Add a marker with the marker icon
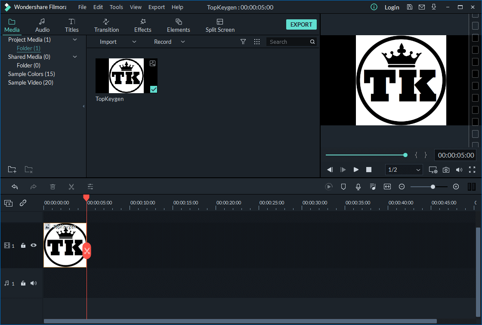 (x=343, y=187)
